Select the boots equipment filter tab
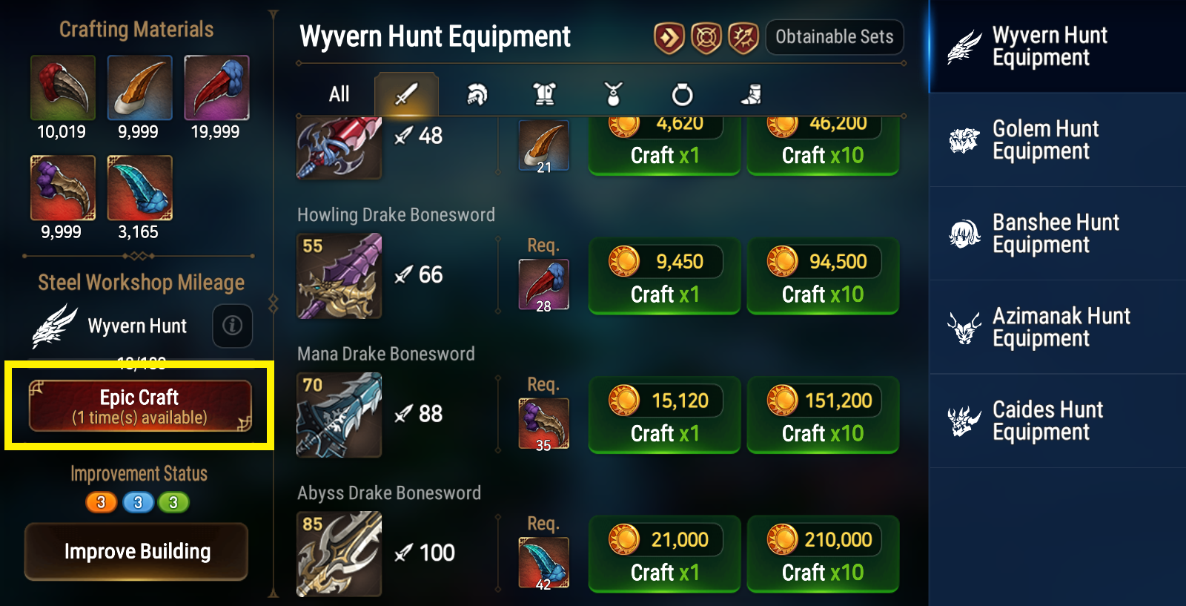This screenshot has width=1186, height=606. pos(751,94)
